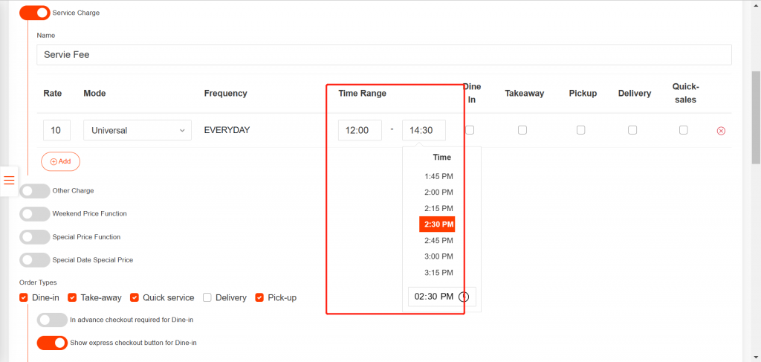
Task: Add a new service charge row
Action: [60, 161]
